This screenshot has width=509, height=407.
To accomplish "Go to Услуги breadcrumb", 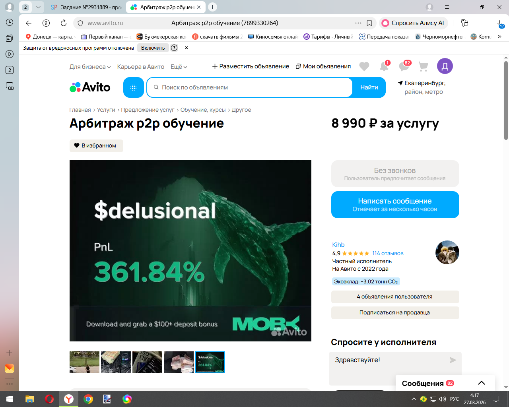I will tap(106, 110).
